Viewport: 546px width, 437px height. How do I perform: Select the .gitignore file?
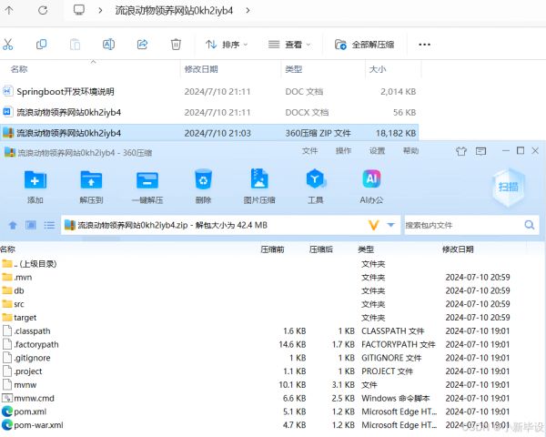(x=26, y=358)
